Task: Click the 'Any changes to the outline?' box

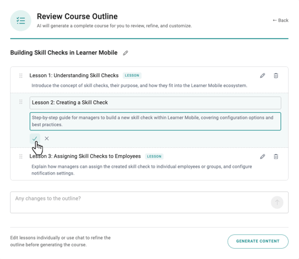Action: pos(149,202)
